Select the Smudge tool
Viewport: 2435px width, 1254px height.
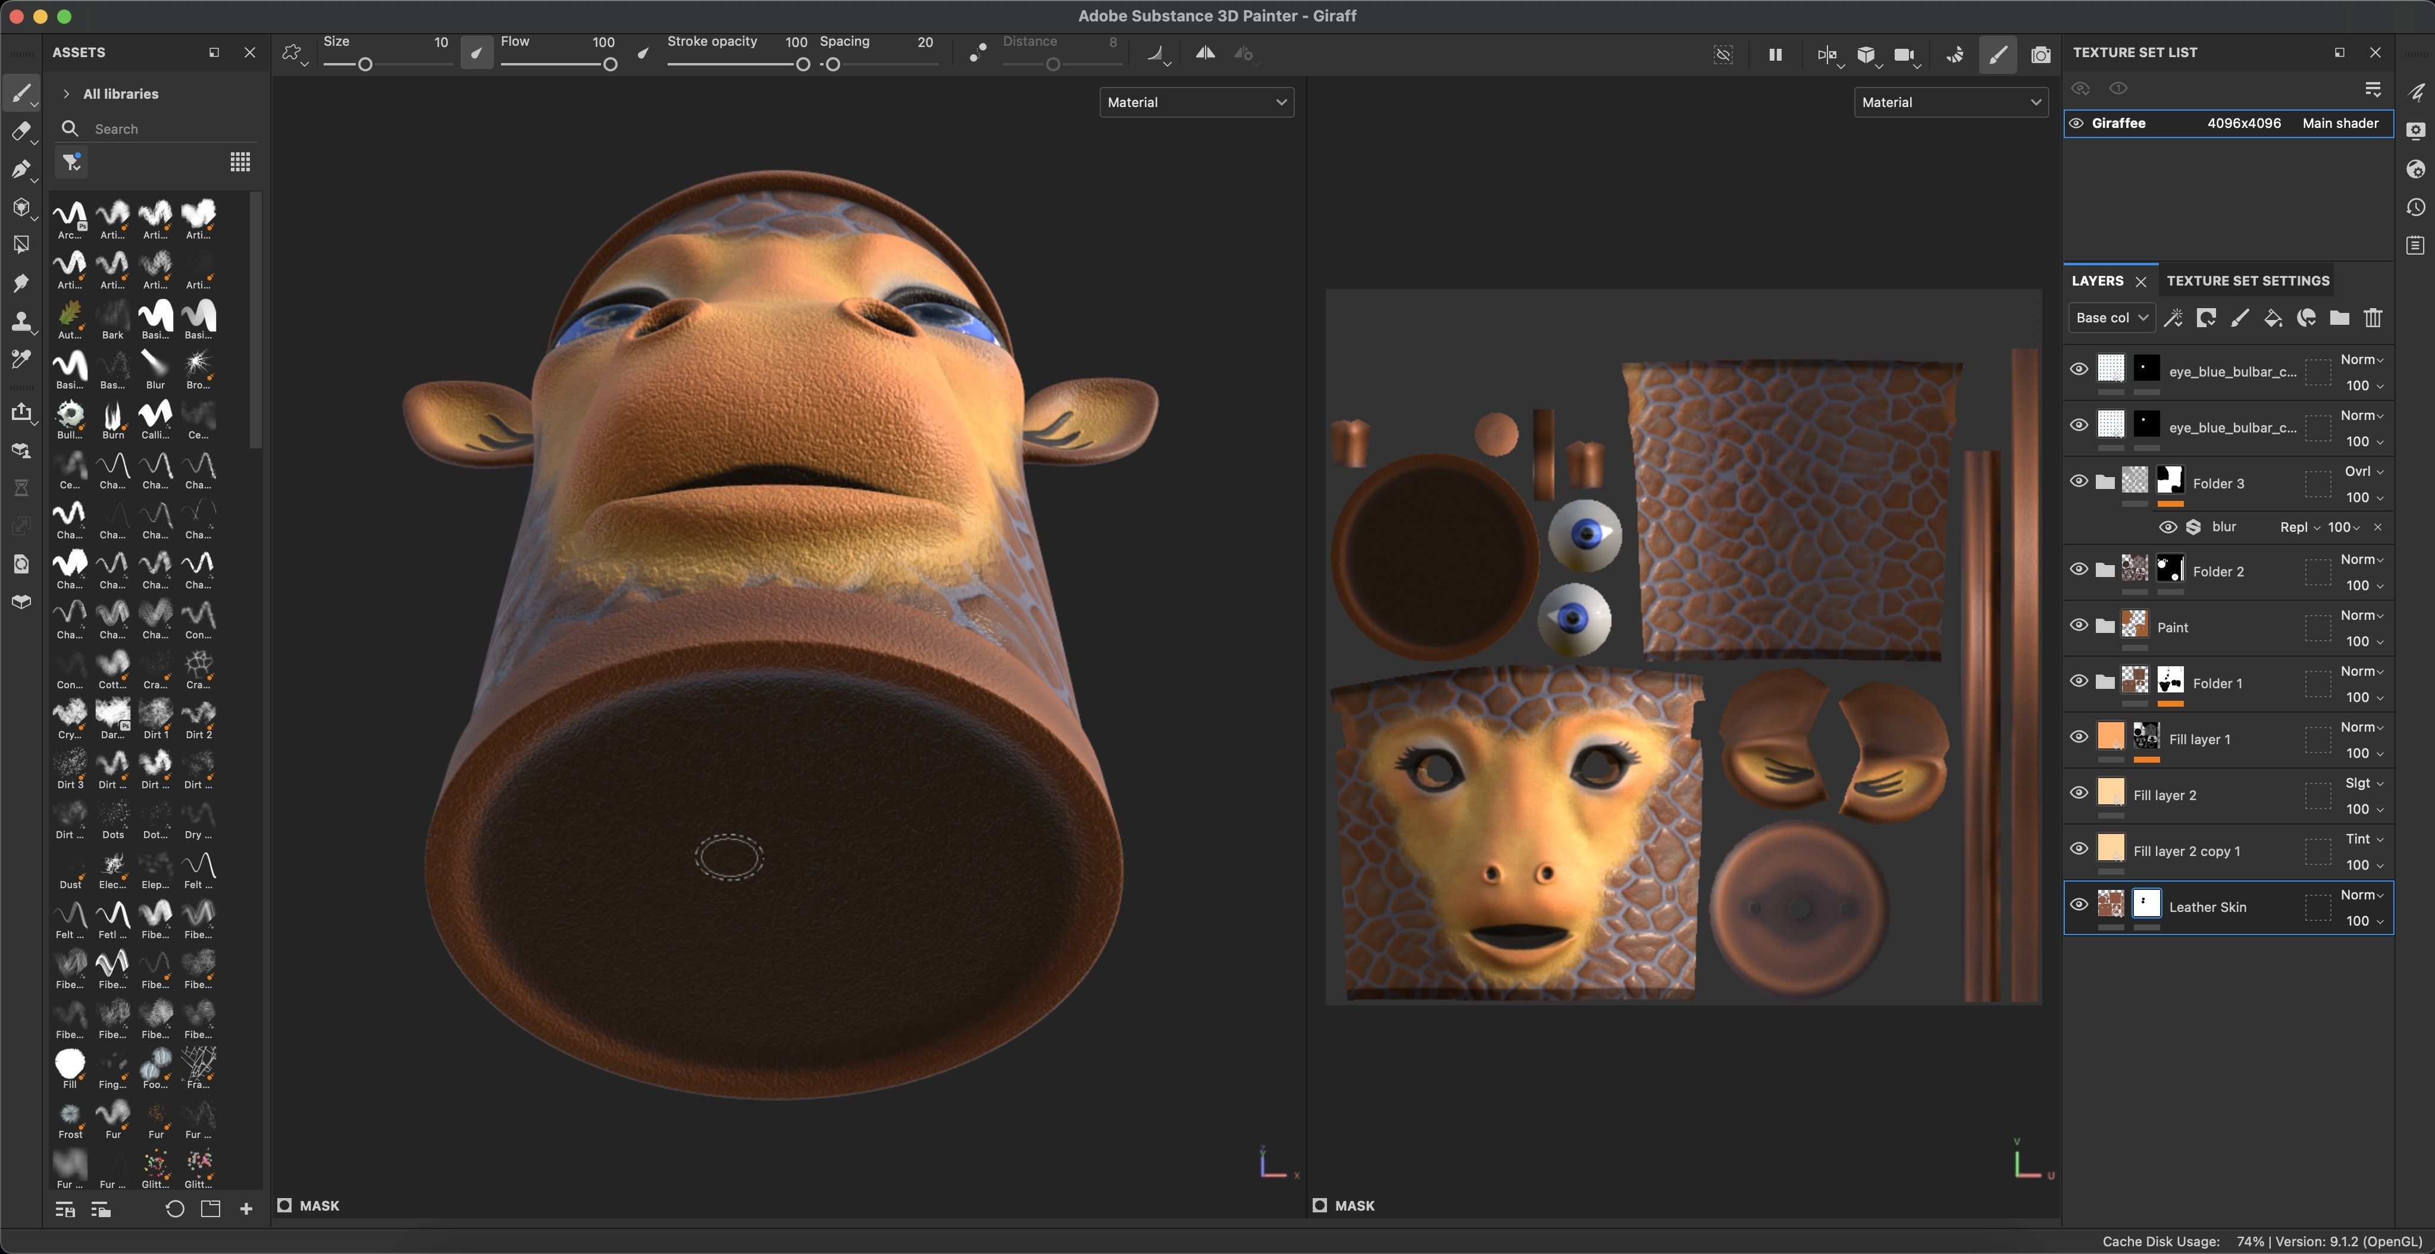(21, 284)
